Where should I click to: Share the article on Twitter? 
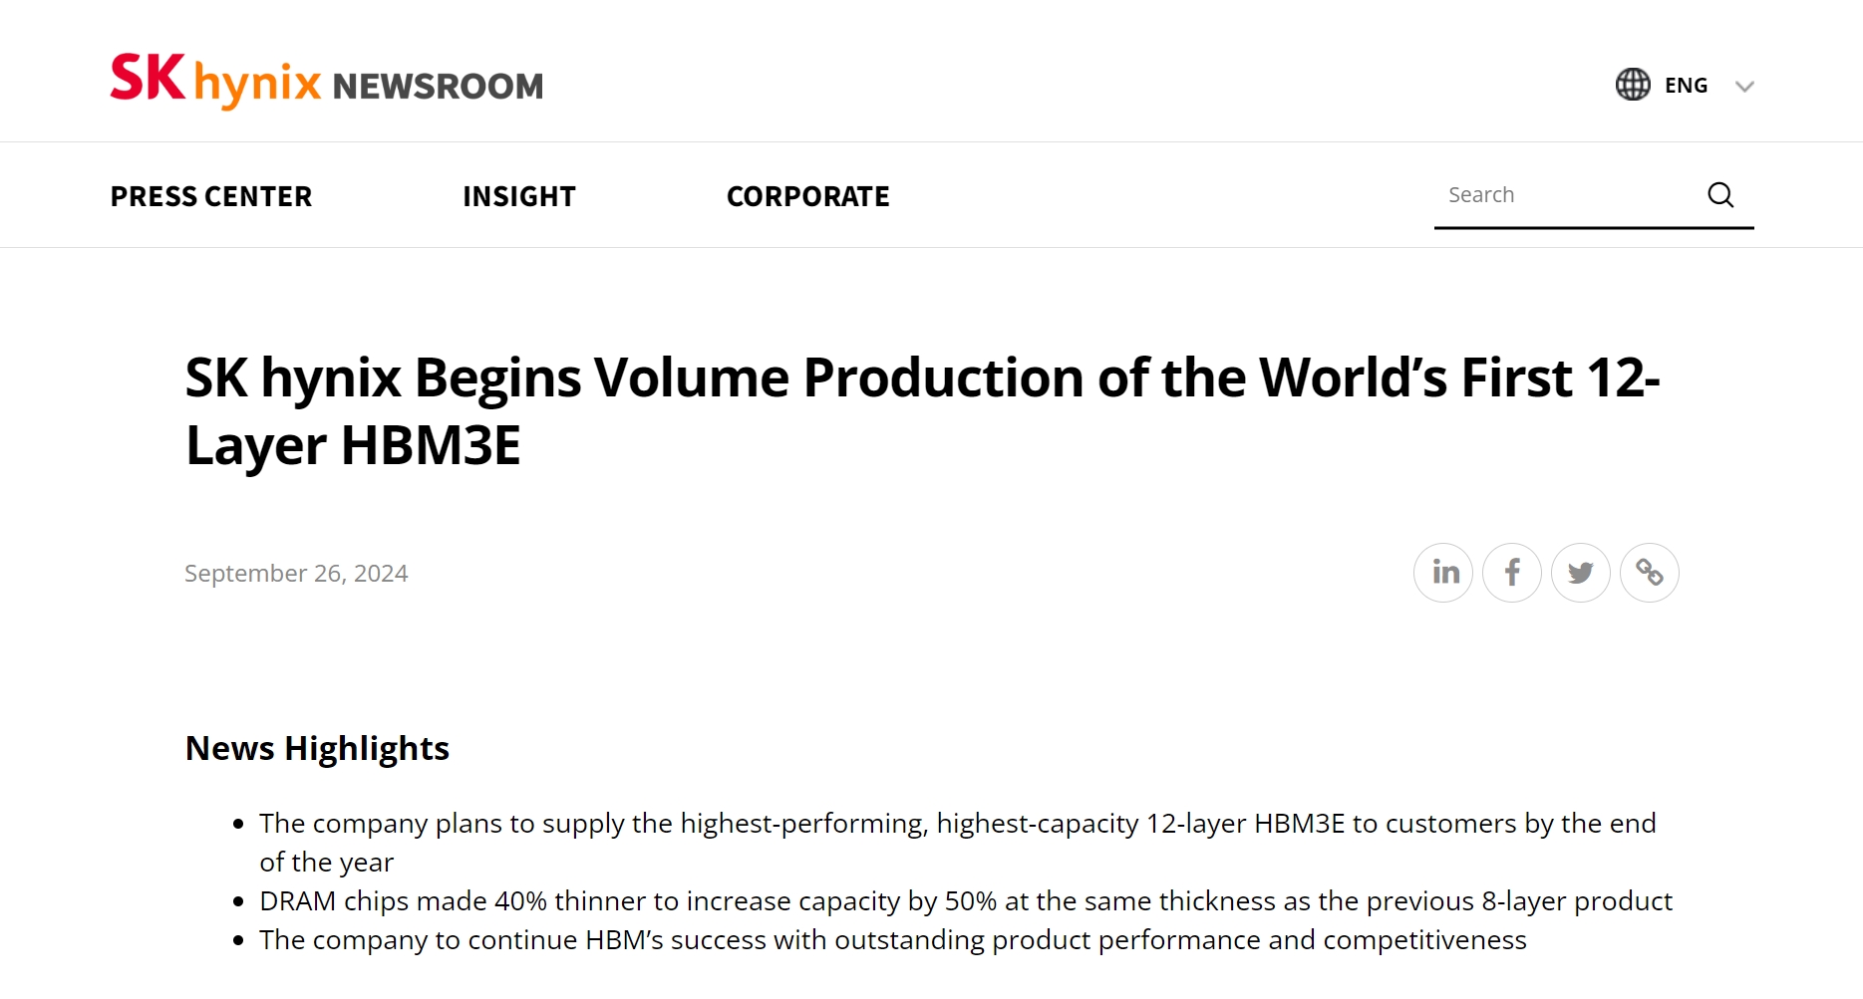click(x=1581, y=573)
